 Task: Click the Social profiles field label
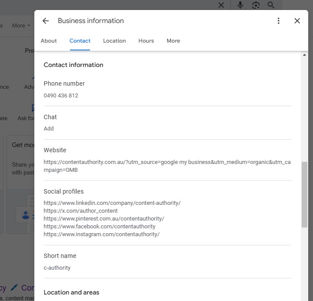tap(63, 191)
